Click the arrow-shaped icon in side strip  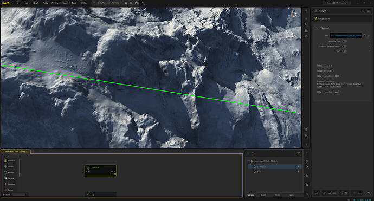307,167
